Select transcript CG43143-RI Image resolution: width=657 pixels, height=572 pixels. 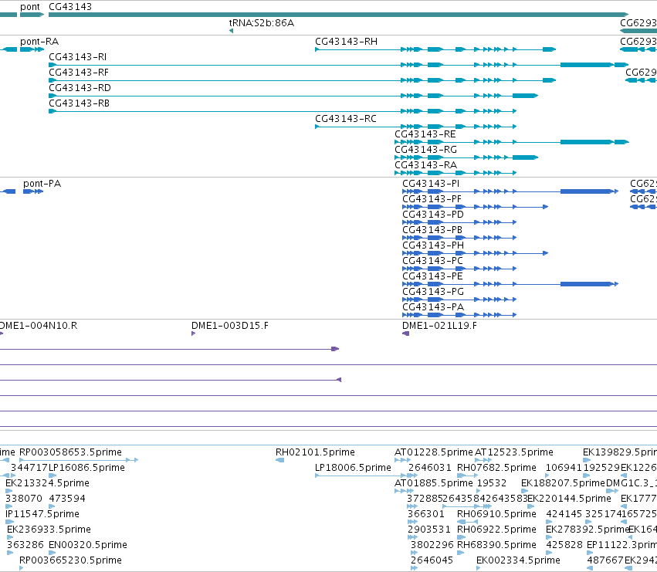click(x=77, y=57)
